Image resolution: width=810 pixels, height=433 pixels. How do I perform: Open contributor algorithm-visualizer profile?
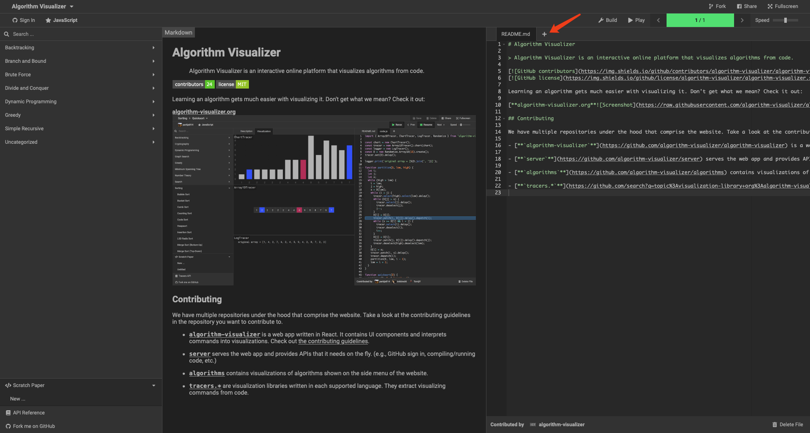pos(557,425)
